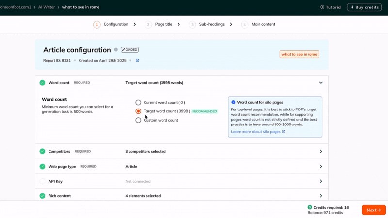388x218 pixels.
Task: Click the green check icon beside Rich content
Action: 42,196
